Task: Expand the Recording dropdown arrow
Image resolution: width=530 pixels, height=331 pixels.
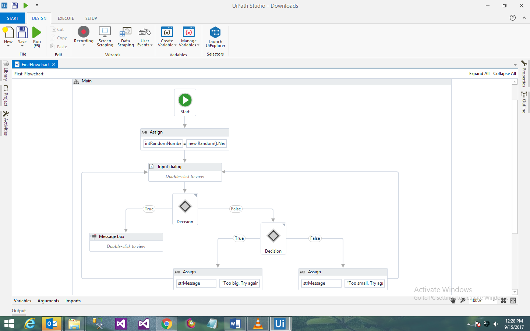Action: (84, 45)
